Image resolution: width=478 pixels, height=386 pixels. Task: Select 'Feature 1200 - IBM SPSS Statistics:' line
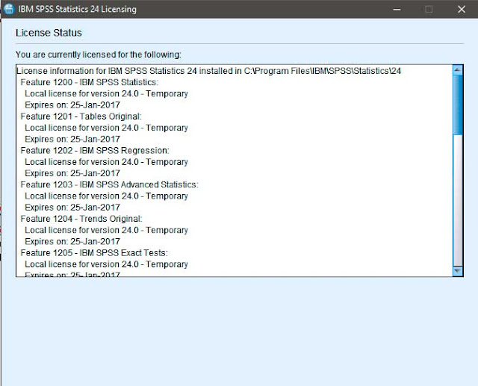click(90, 82)
